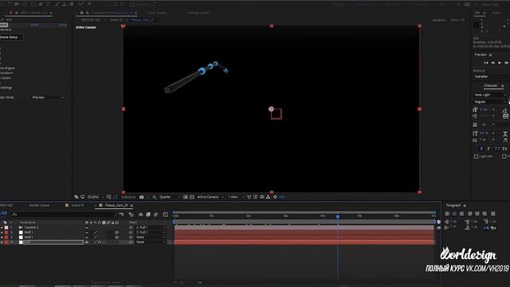510x287 pixels.
Task: Toggle transparency grid icon in viewer bar
Action: [192, 197]
